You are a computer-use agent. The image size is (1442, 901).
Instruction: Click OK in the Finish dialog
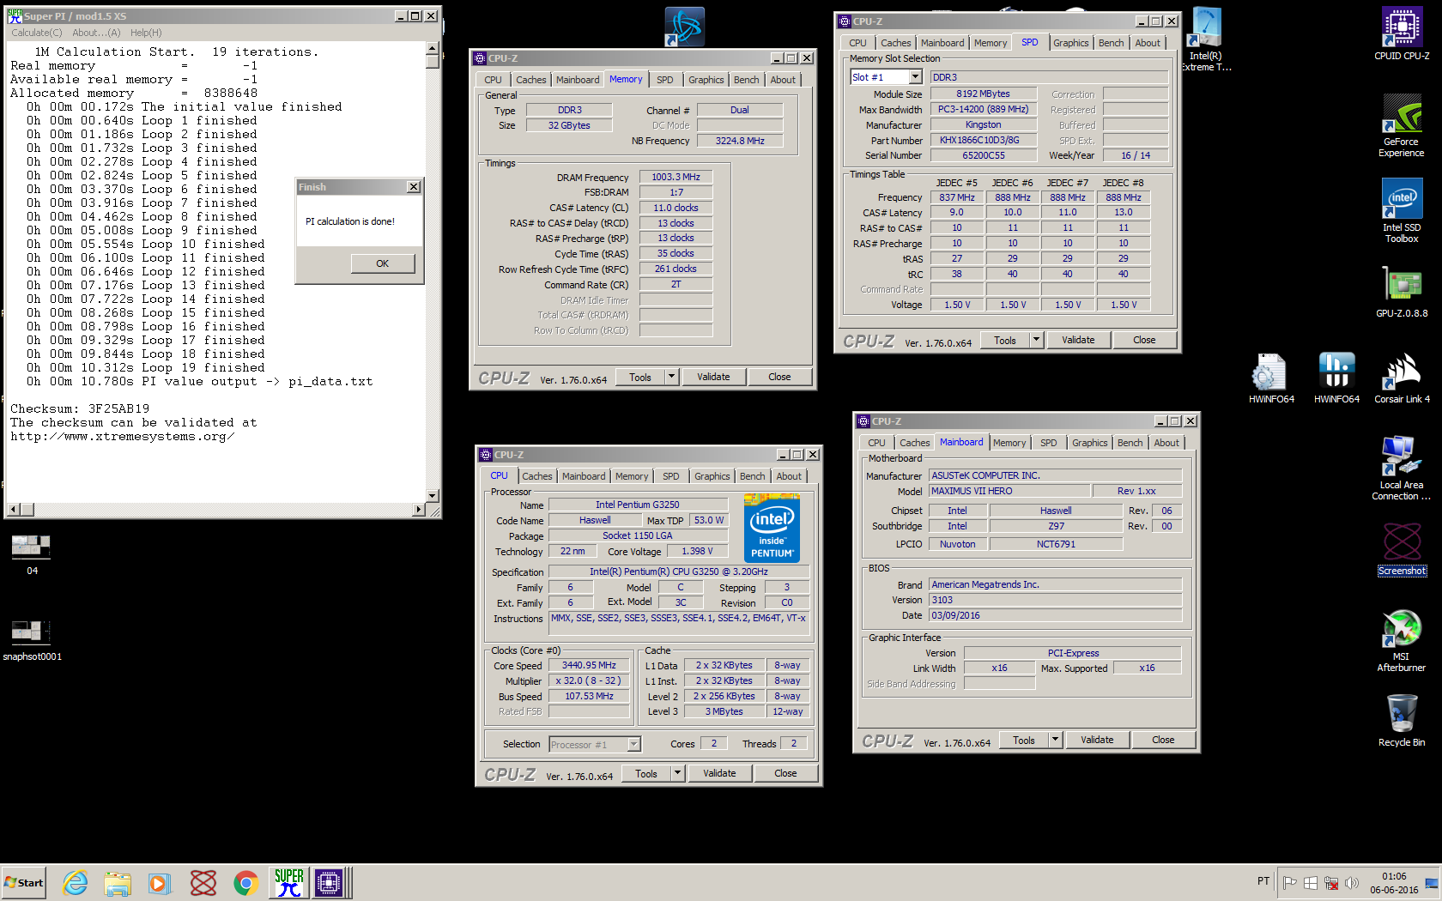(x=383, y=263)
